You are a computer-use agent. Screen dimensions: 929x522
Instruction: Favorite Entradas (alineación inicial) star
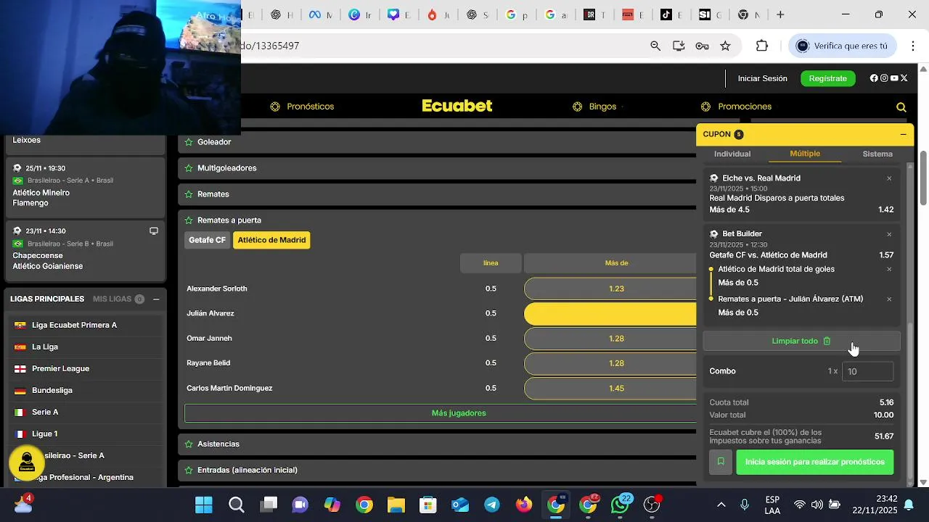tap(189, 470)
